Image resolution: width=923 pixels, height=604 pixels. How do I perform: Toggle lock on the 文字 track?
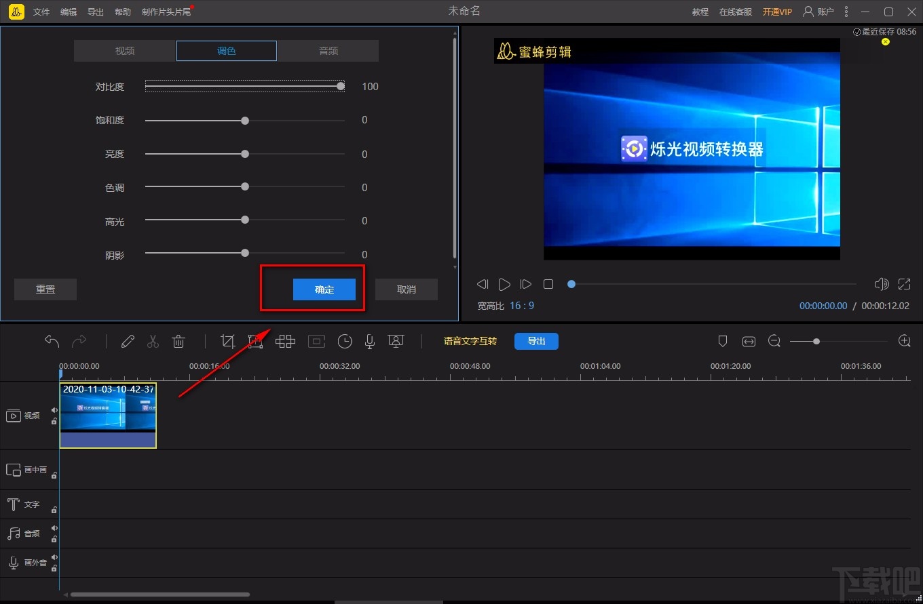54,510
